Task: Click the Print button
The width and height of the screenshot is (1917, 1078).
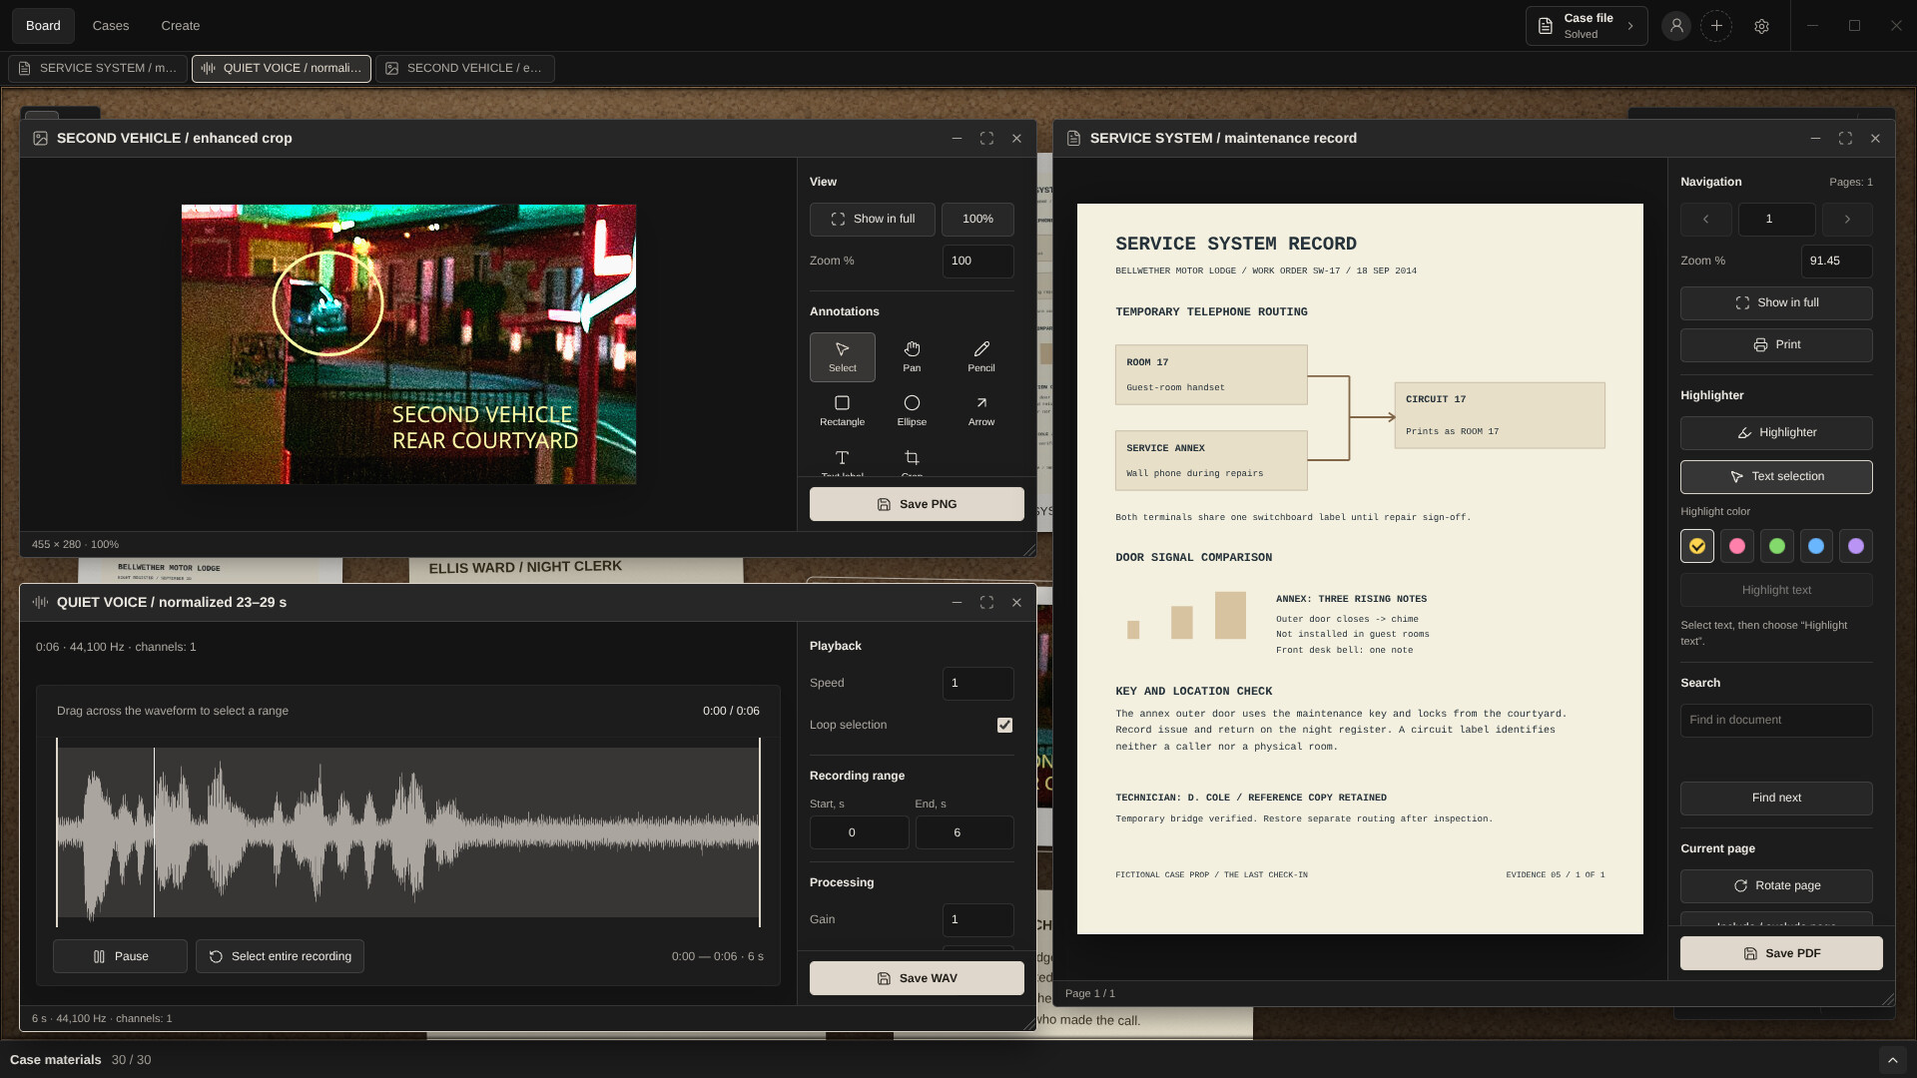Action: point(1776,345)
